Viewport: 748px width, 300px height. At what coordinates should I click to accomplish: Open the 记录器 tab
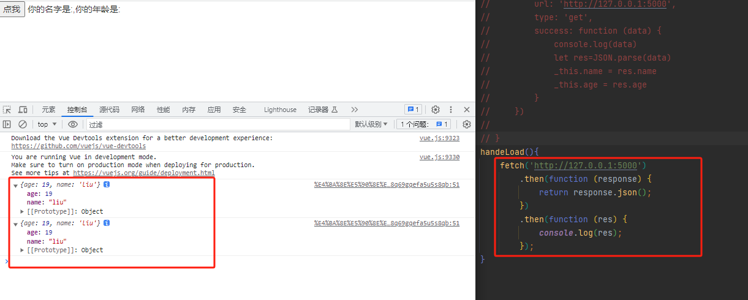323,110
